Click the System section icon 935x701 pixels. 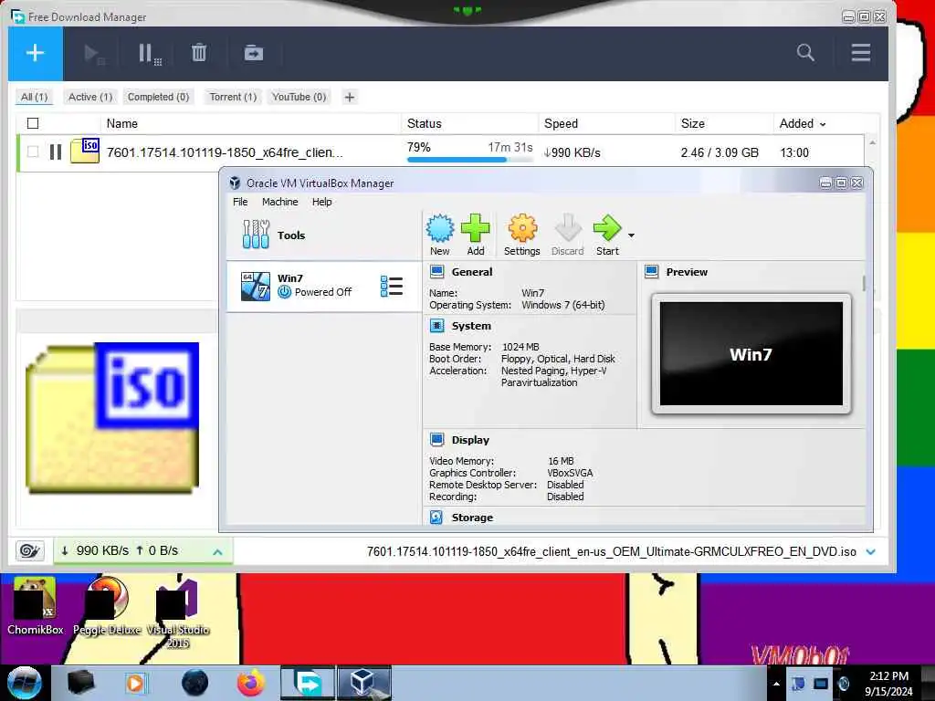tap(437, 326)
